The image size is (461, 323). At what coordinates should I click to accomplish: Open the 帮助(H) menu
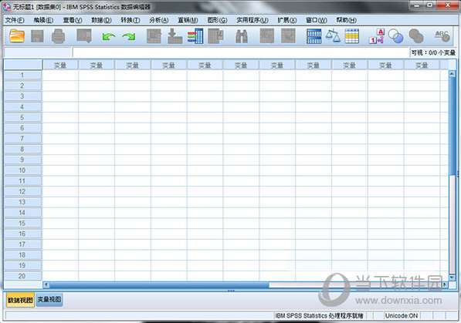[x=347, y=20]
